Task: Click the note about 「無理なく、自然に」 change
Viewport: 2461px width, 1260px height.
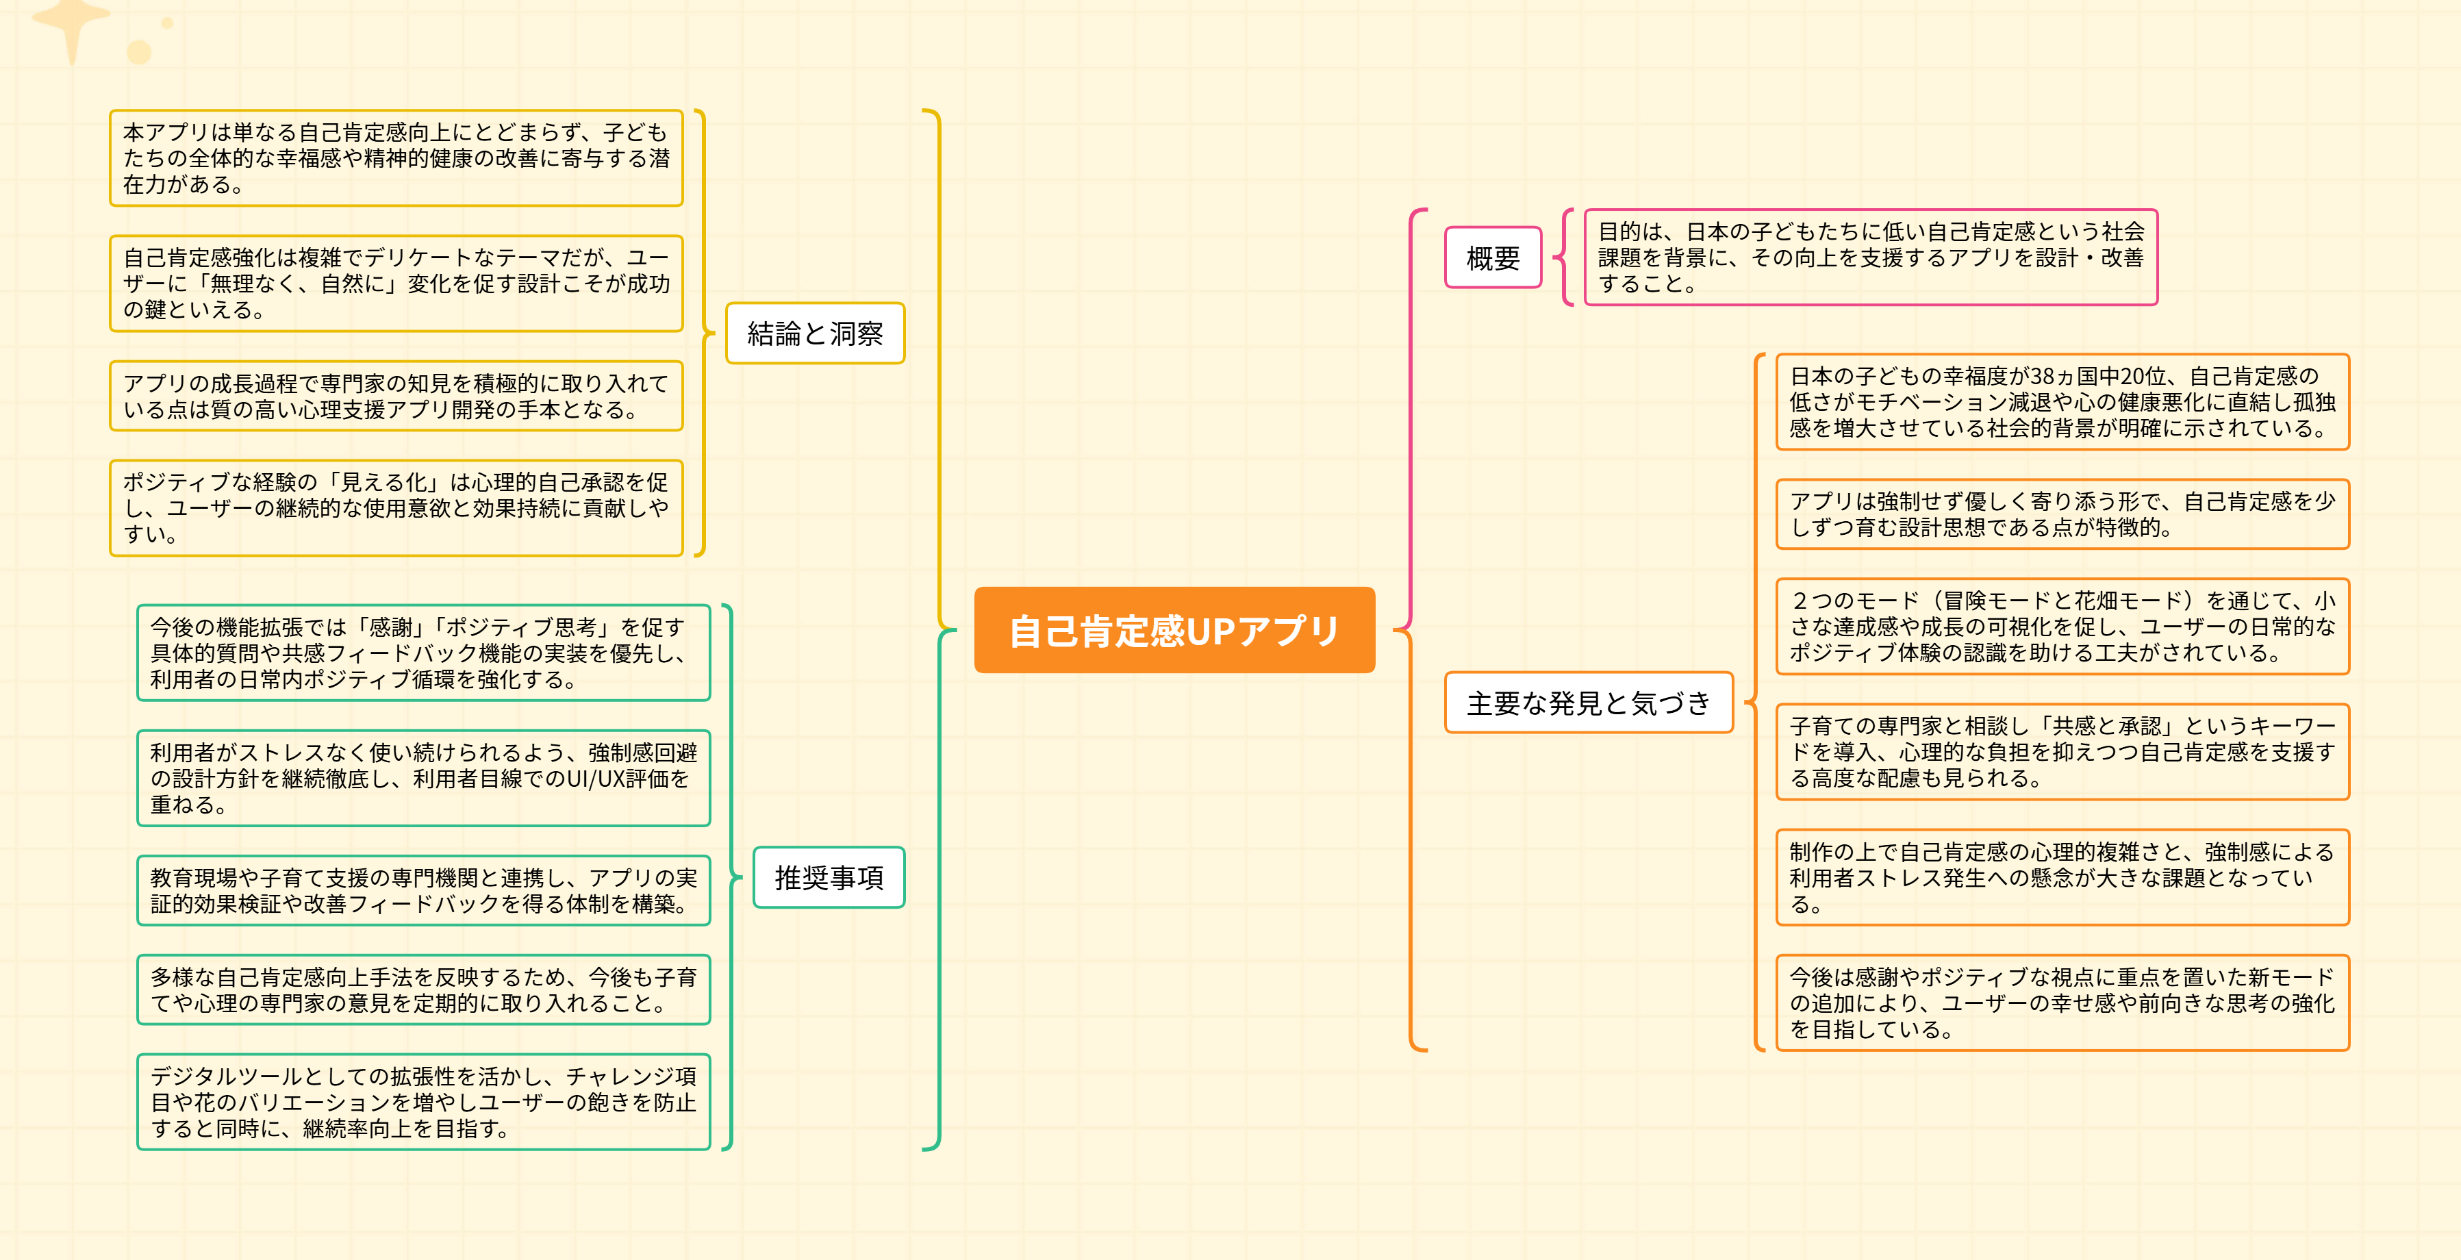Action: pos(396,283)
